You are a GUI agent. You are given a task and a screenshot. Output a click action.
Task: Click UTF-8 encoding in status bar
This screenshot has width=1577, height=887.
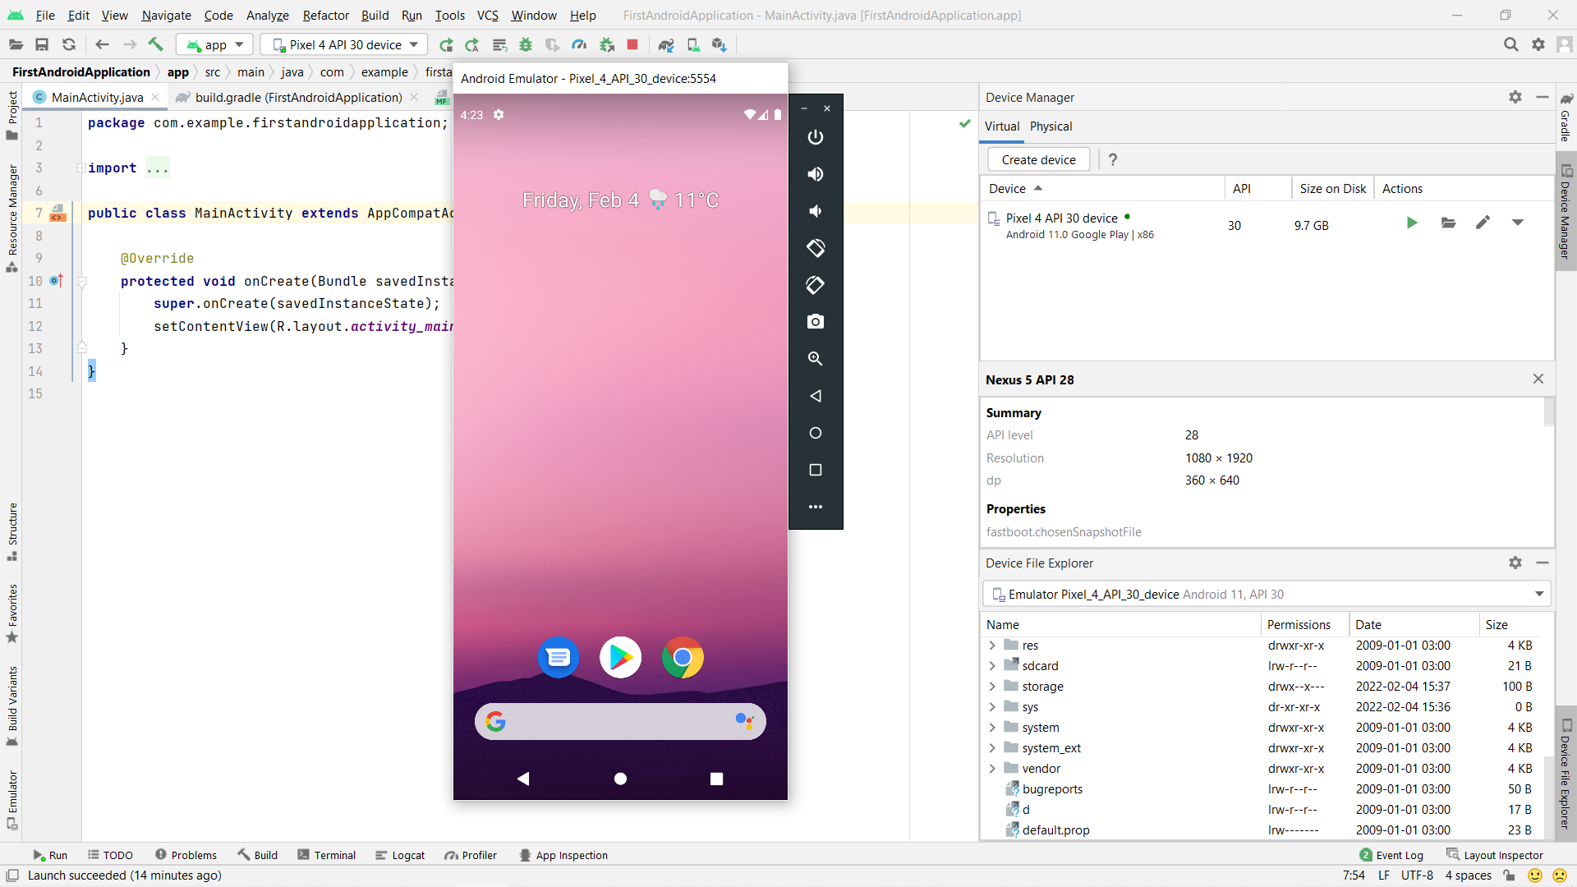pyautogui.click(x=1417, y=876)
